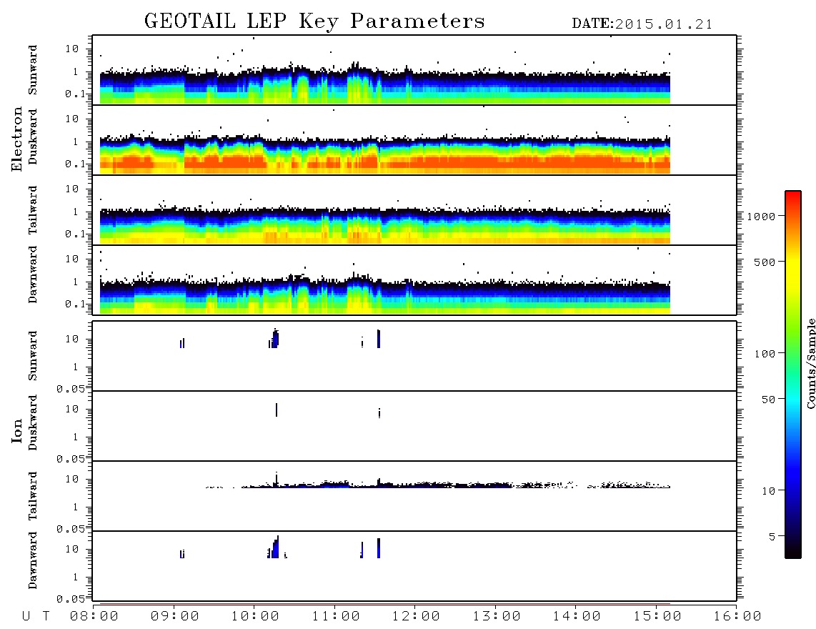Click the '11:00' time tick label
The width and height of the screenshot is (816, 629).
[x=336, y=616]
